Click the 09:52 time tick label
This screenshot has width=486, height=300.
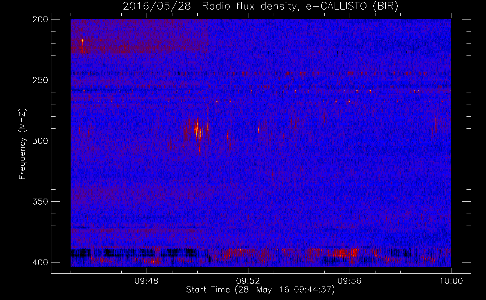tap(248, 281)
